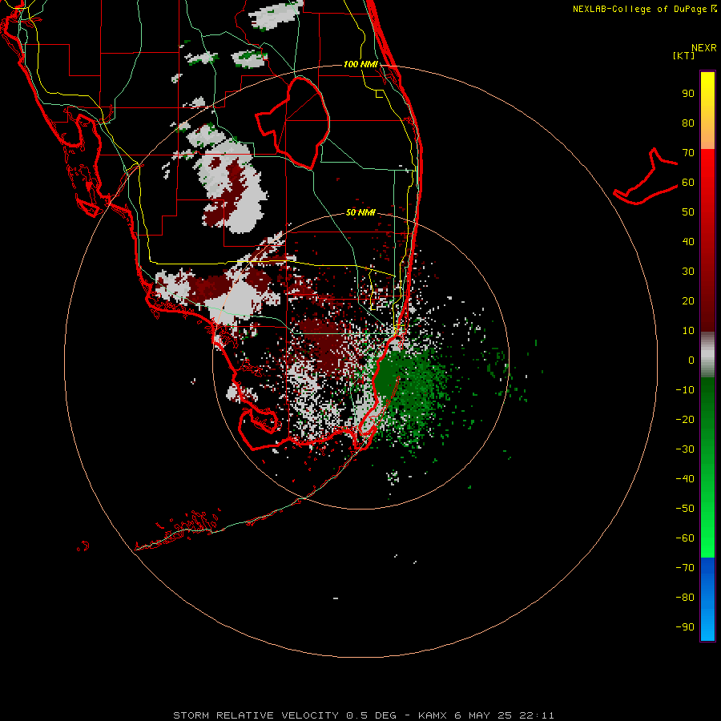Click the Lake Okeechobee outline on the map

coord(293,123)
